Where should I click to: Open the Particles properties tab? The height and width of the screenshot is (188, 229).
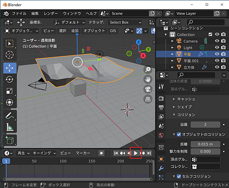pyautogui.click(x=161, y=177)
